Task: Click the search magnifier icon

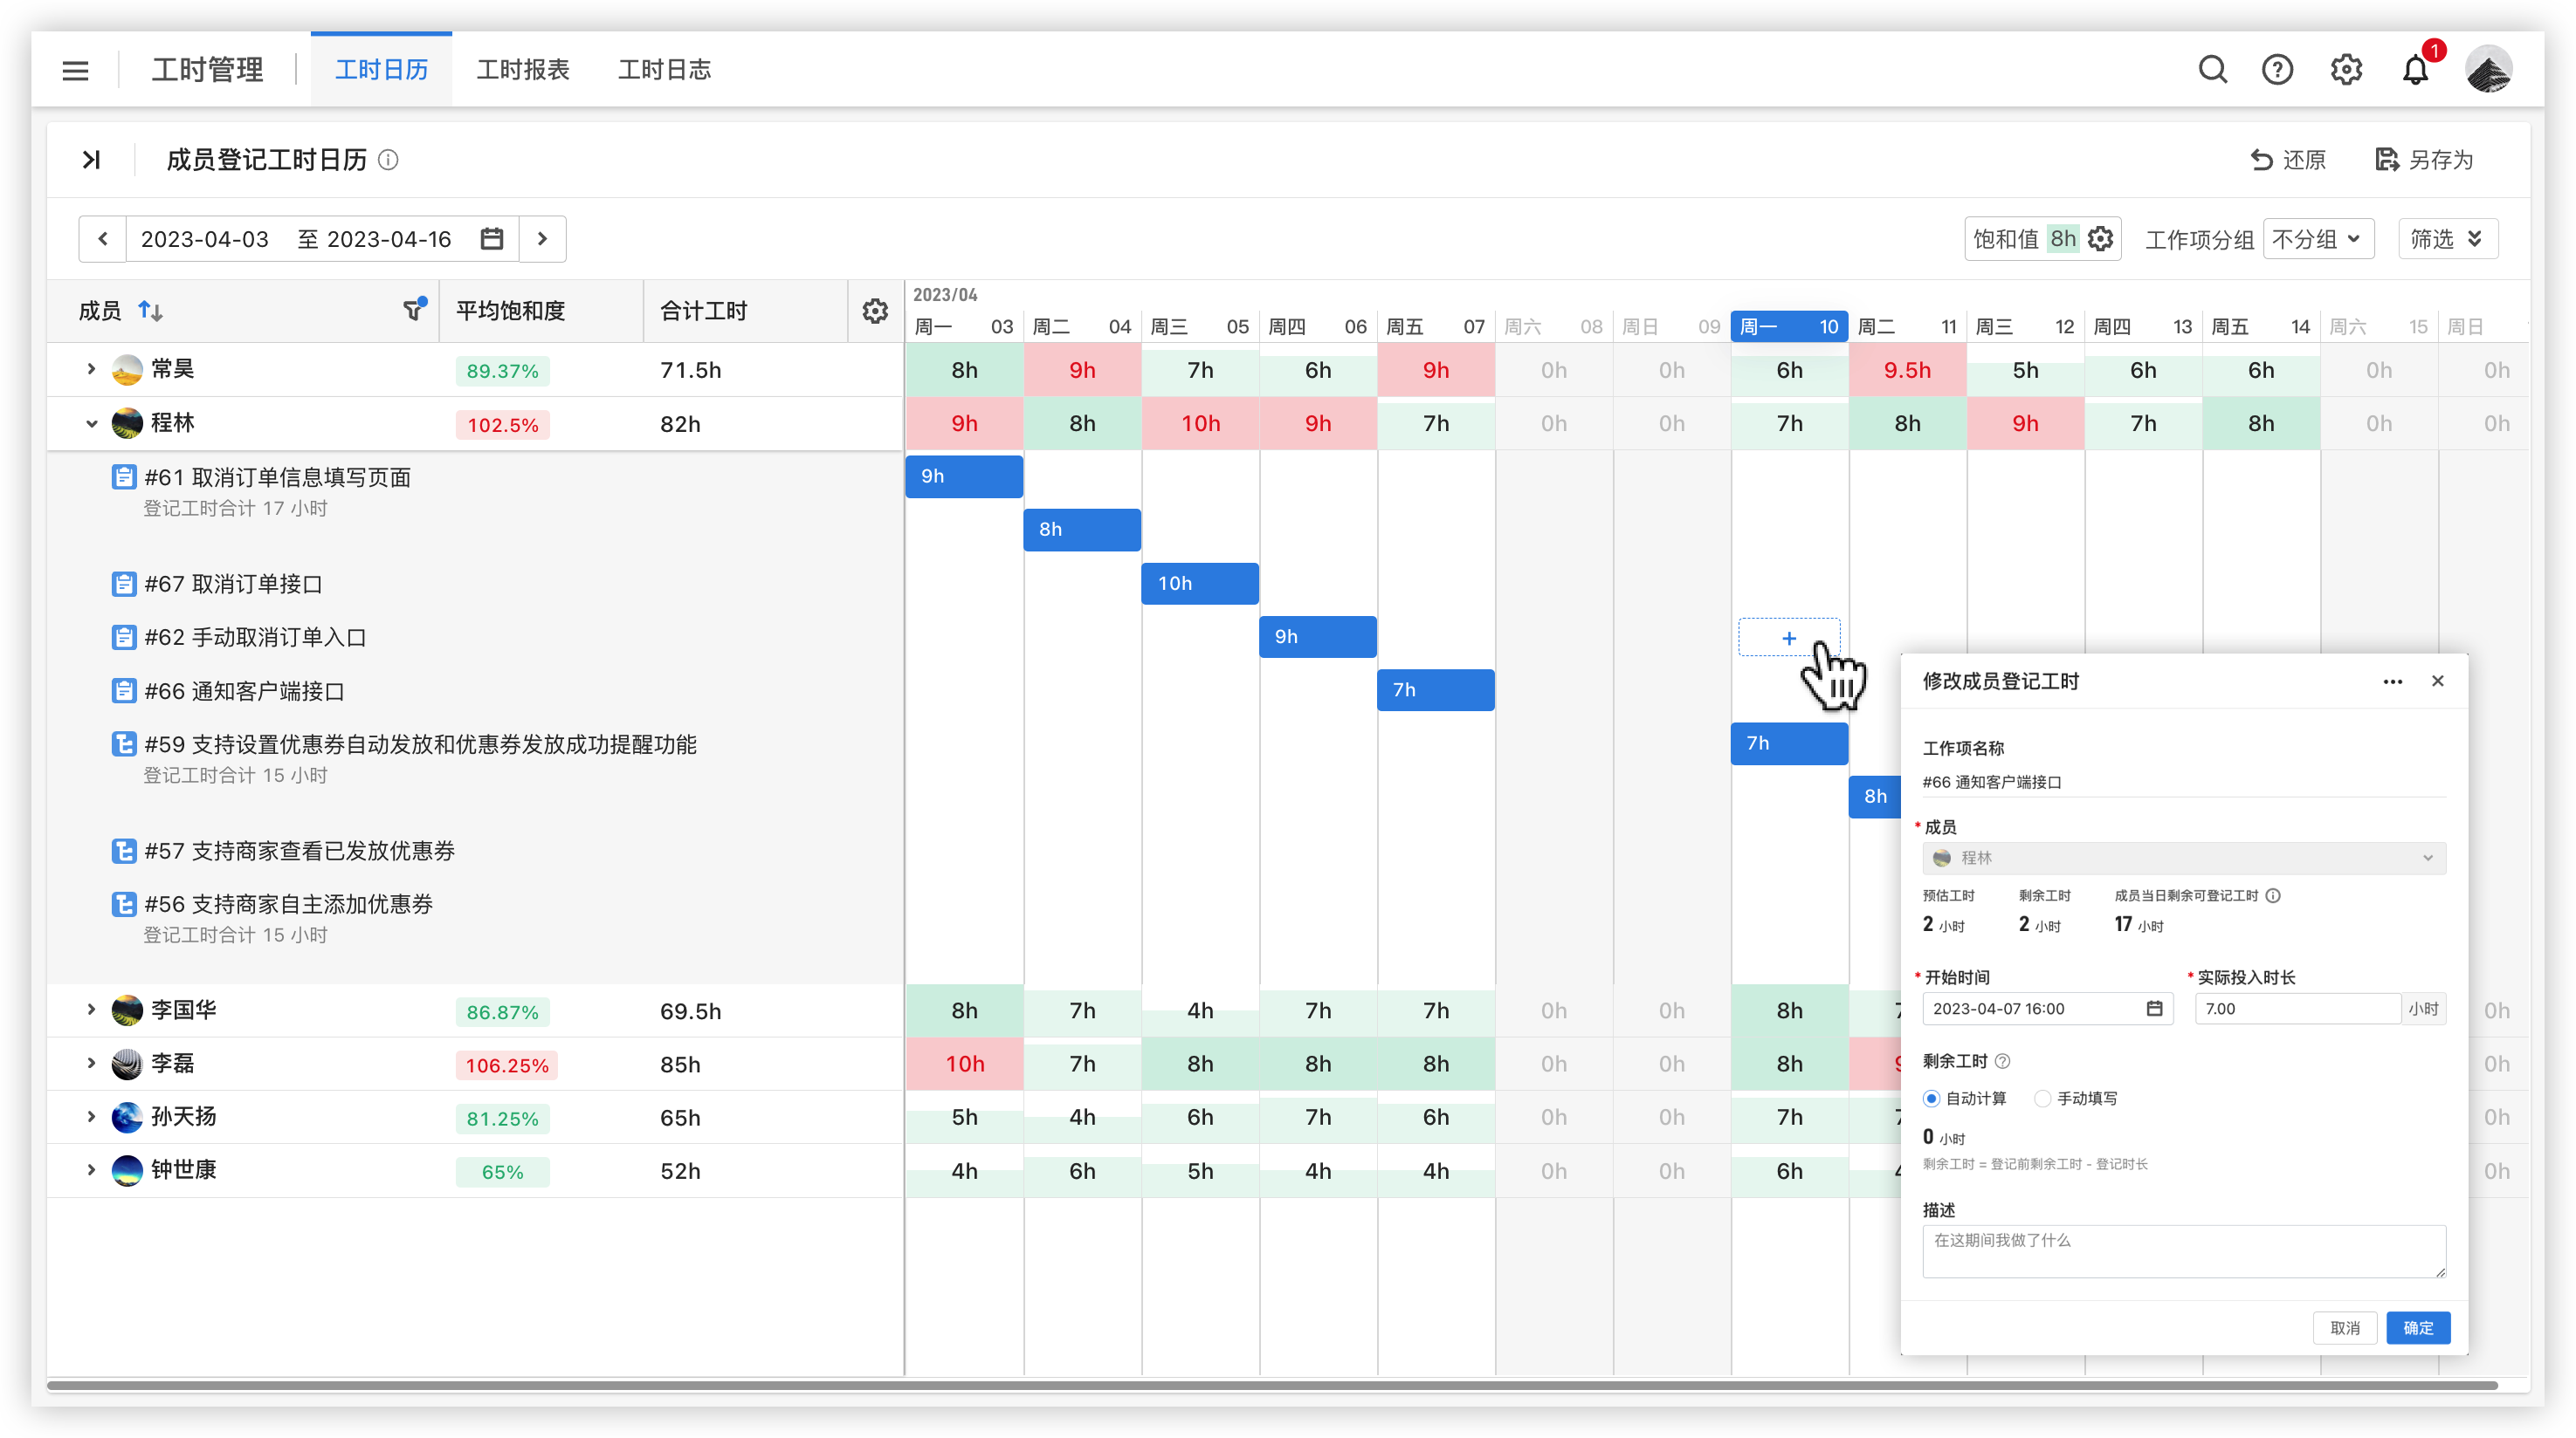Action: (2212, 70)
